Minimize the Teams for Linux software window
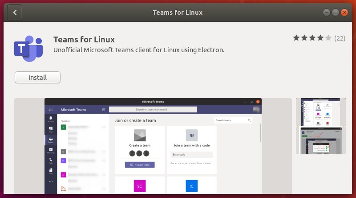 pos(327,12)
